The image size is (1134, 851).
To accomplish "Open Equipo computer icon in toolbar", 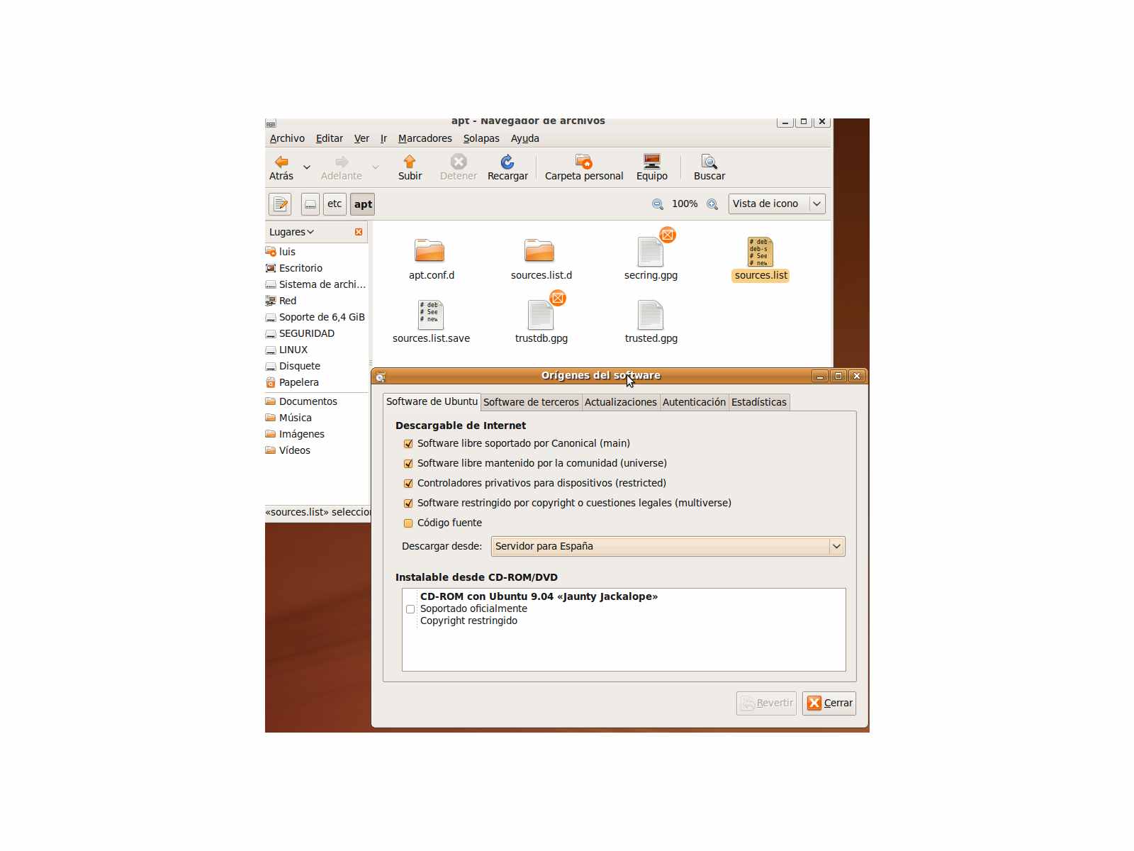I will click(652, 162).
